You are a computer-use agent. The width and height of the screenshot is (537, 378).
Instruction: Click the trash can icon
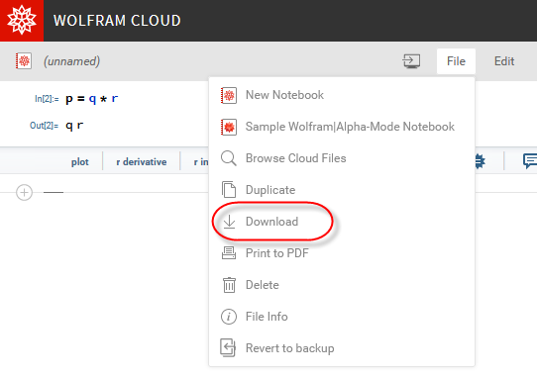[229, 285]
